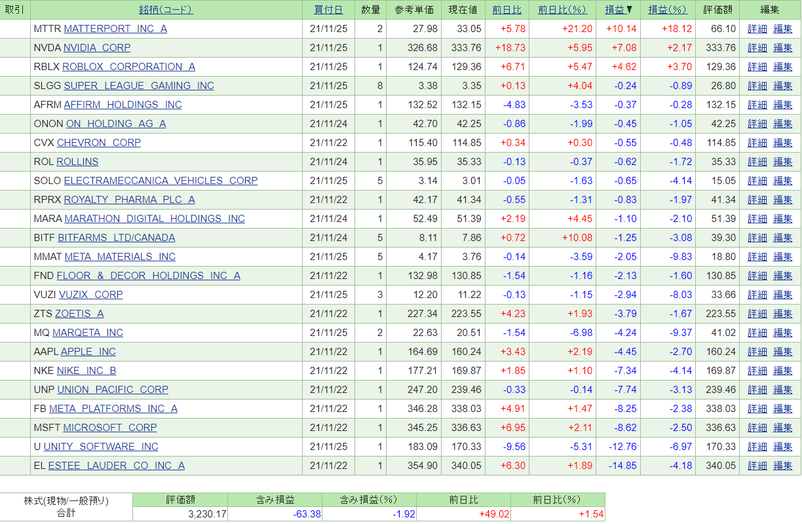This screenshot has height=524, width=802.
Task: Select total 前日比 value +49.02
Action: pos(495,514)
